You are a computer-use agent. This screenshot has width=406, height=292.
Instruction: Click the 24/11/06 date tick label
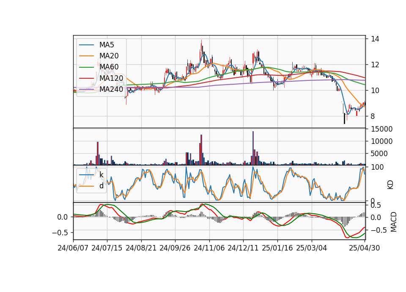[x=209, y=248]
